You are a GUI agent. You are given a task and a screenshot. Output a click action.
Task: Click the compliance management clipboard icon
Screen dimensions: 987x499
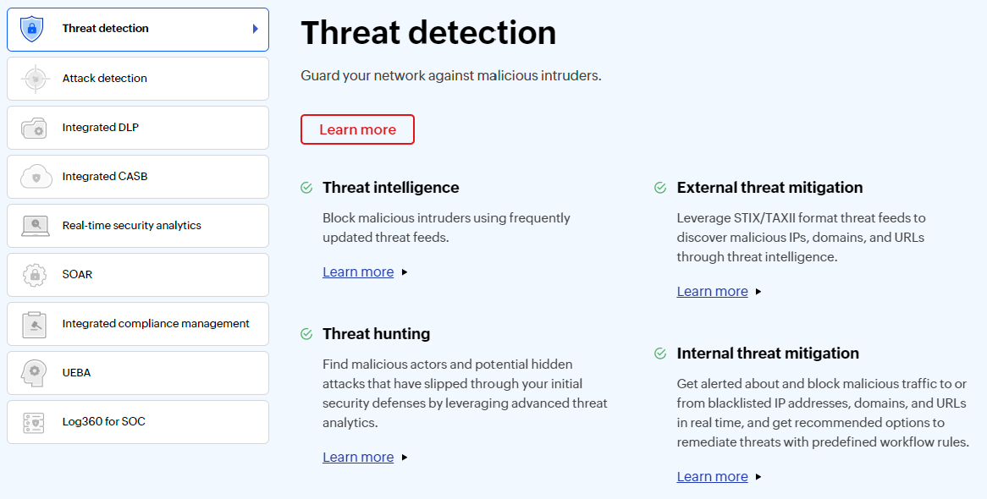[x=35, y=324]
